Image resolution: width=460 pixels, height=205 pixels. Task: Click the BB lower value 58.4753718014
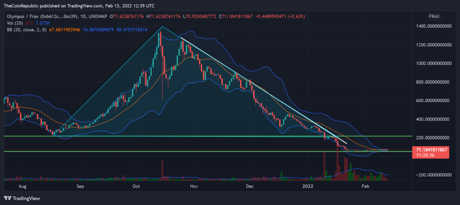click(131, 30)
